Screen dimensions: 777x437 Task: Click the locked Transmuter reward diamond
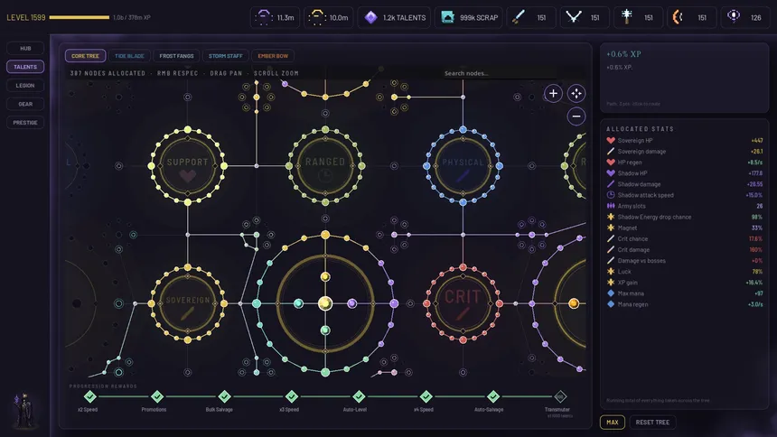(560, 396)
